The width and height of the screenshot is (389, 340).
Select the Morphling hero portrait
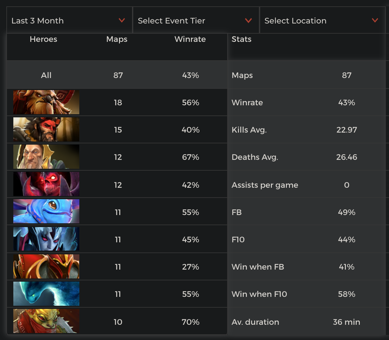tap(46, 294)
